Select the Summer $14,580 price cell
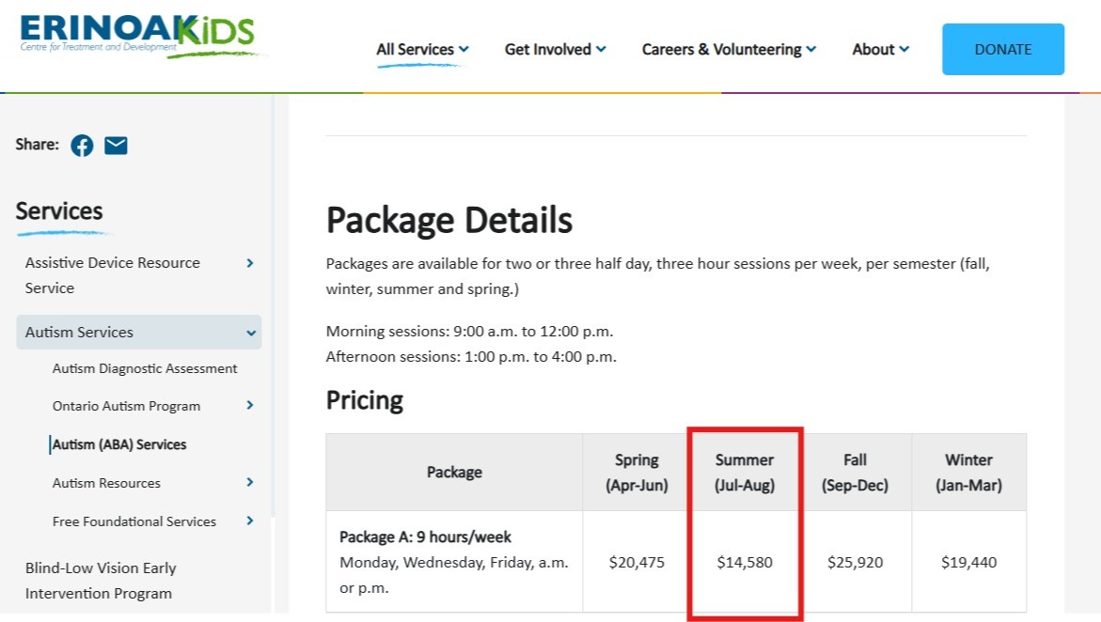Viewport: 1101px width, 622px height. click(745, 563)
